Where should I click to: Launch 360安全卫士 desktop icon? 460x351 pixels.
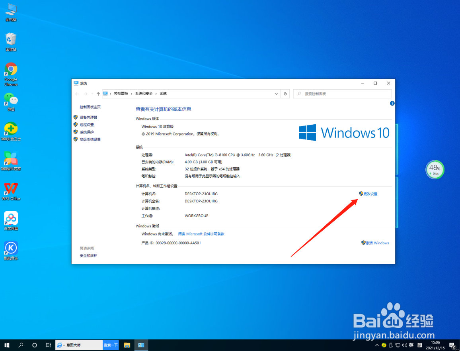(11, 131)
